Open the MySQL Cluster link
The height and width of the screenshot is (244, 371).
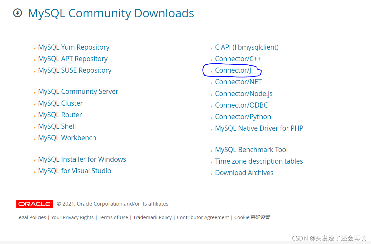point(60,103)
